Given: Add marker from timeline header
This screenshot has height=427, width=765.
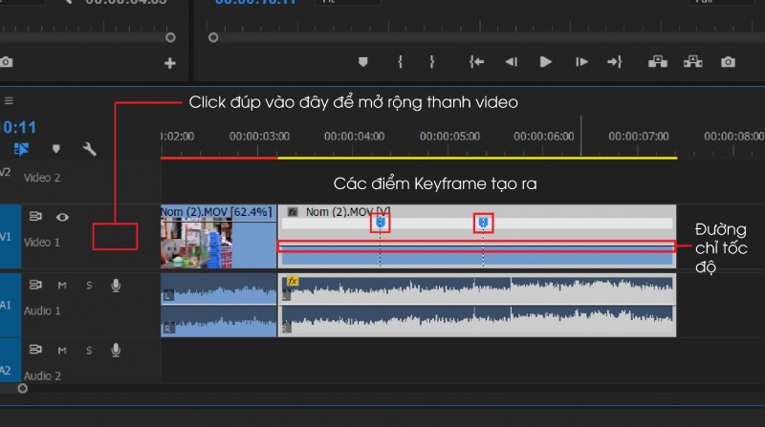Looking at the screenshot, I should click(x=56, y=149).
